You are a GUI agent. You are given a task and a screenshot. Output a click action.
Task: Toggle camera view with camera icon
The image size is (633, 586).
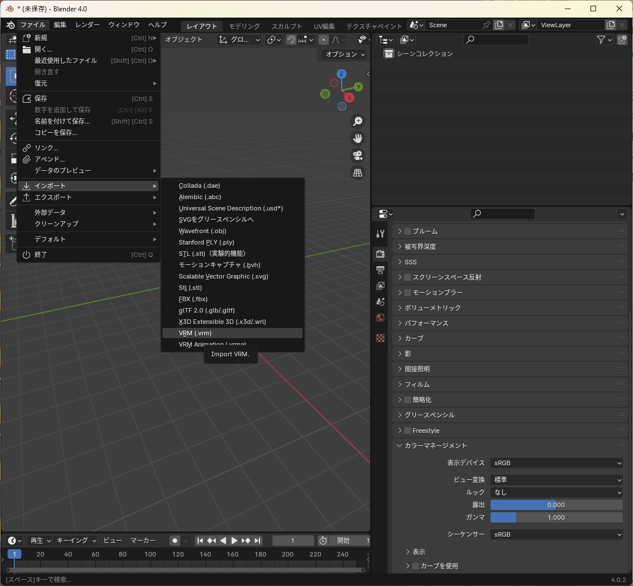(x=358, y=155)
